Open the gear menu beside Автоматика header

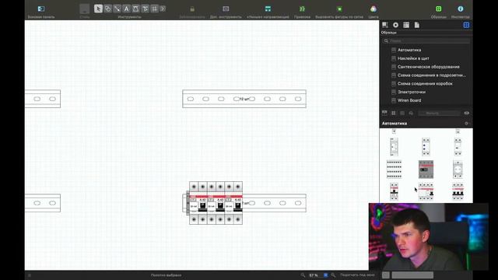point(467,123)
